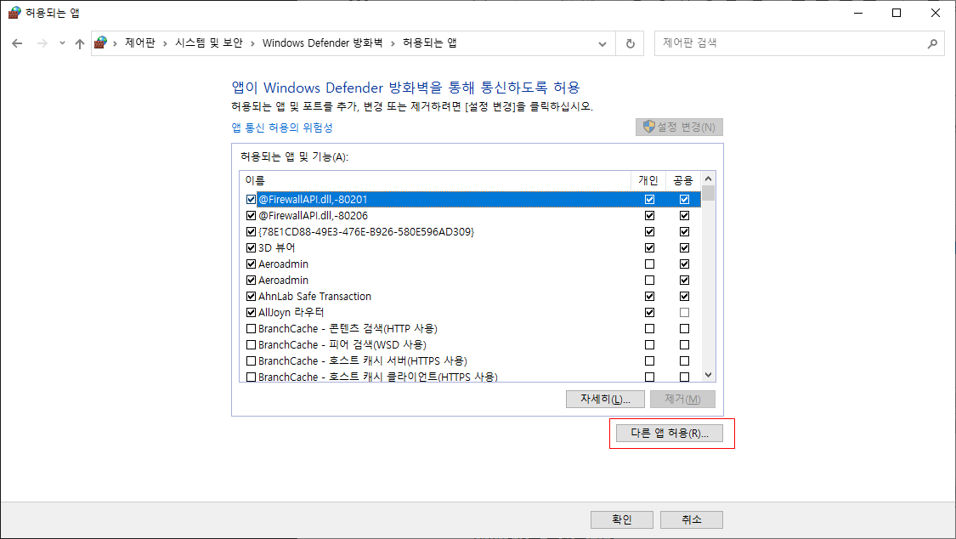Maximize the 허용되는 앱 window
This screenshot has width=956, height=539.
(897, 13)
